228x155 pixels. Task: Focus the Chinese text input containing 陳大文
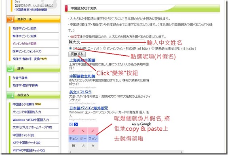pyautogui.click(x=106, y=42)
